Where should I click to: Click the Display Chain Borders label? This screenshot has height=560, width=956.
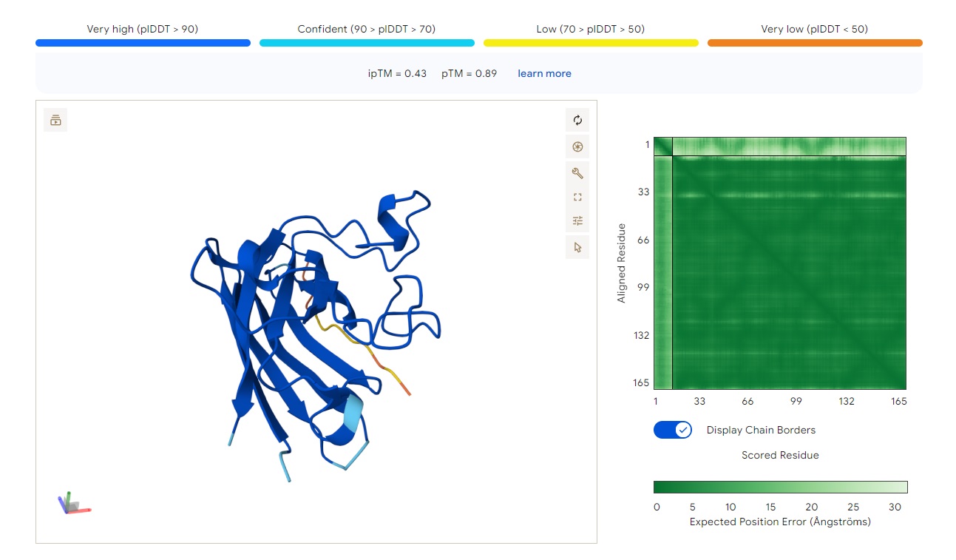pos(761,430)
